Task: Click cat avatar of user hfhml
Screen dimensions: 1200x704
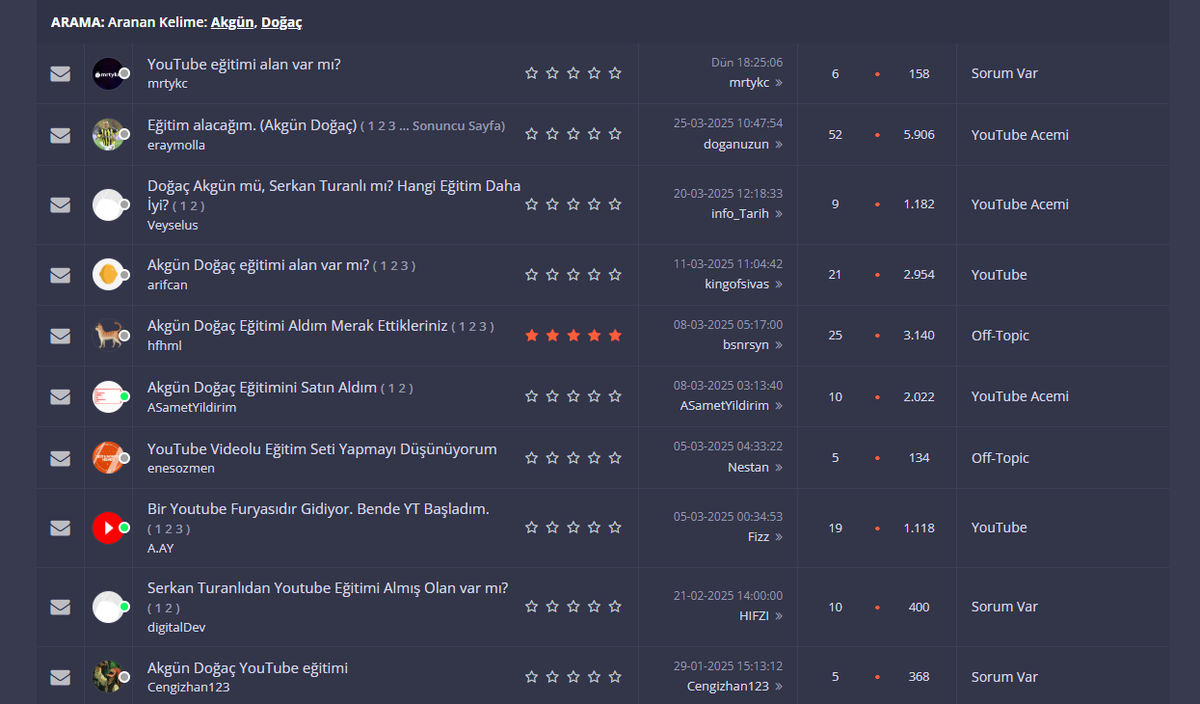Action: pos(109,336)
